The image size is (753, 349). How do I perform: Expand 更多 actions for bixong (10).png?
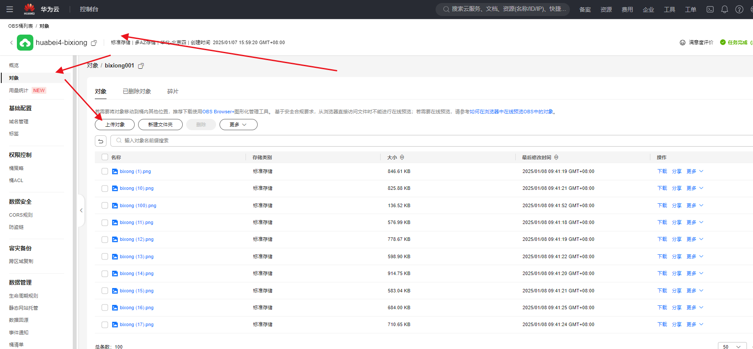coord(695,189)
